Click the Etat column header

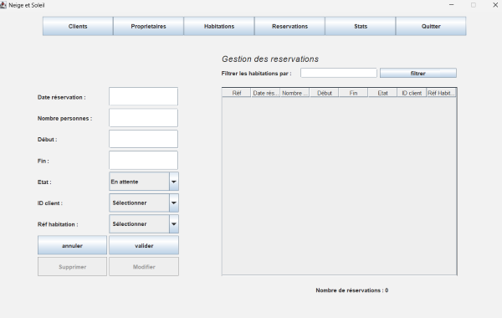[382, 93]
